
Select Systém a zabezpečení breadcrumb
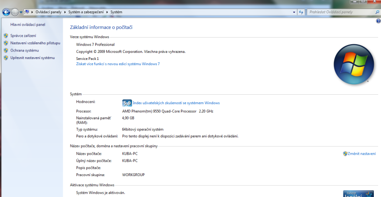pos(86,12)
